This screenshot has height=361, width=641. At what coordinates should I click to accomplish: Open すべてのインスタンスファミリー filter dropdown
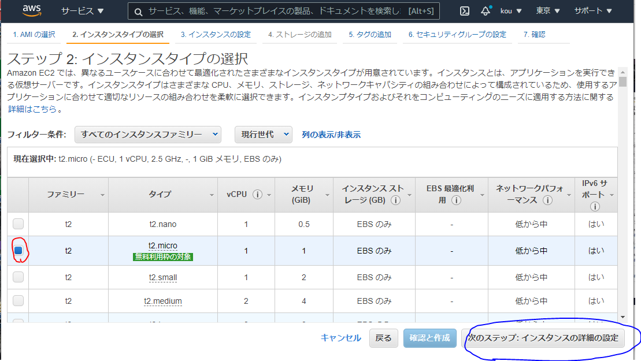[x=148, y=135]
